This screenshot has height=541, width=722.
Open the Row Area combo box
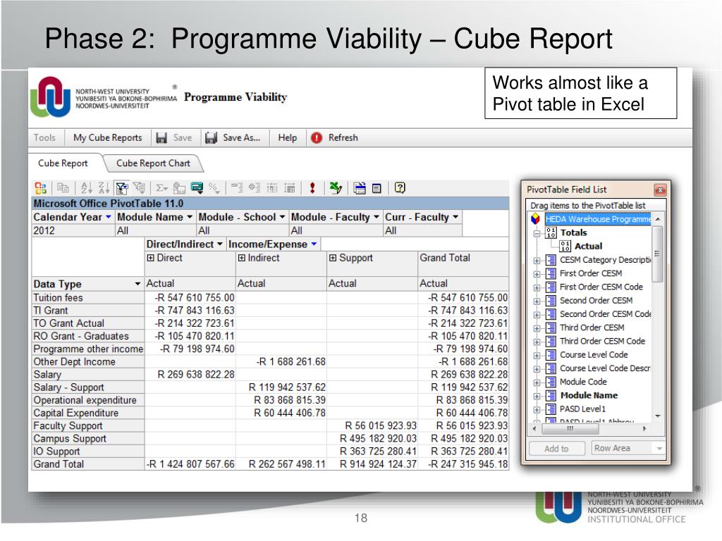[628, 449]
